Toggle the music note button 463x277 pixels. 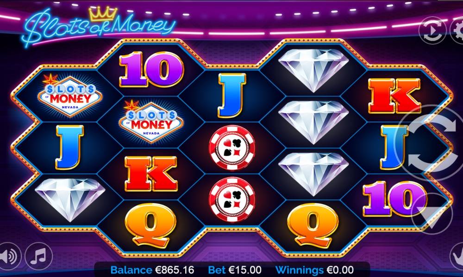point(39,256)
